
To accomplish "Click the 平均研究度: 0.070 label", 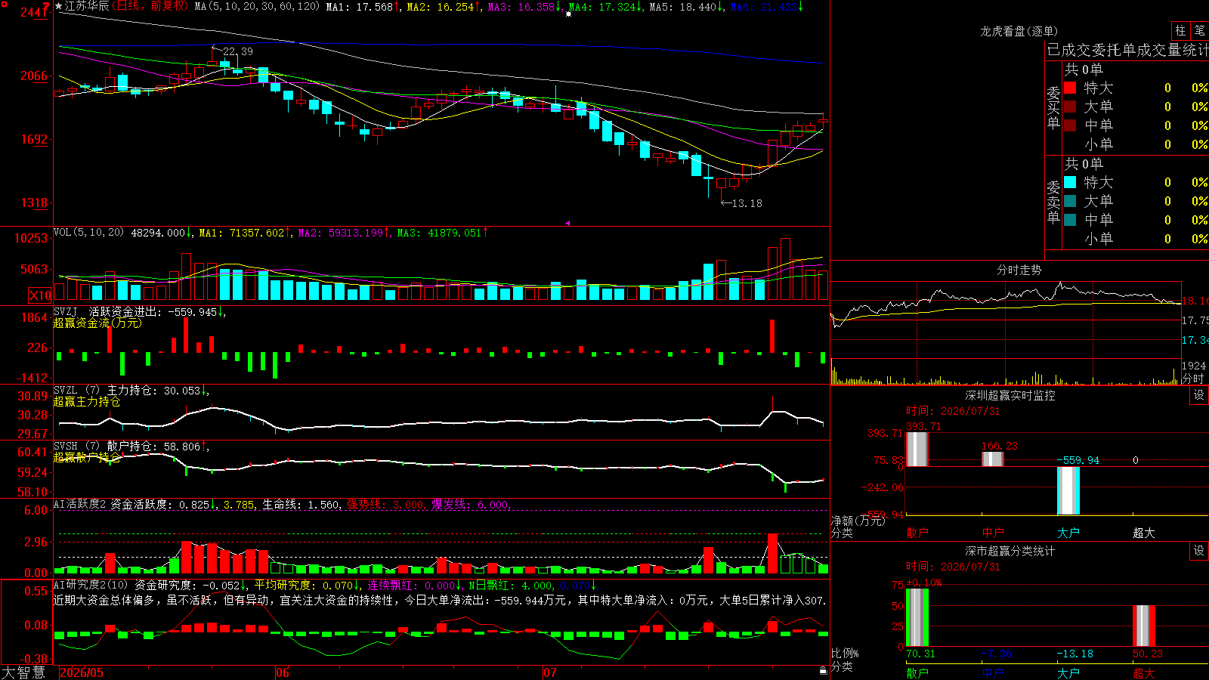I will (x=306, y=586).
